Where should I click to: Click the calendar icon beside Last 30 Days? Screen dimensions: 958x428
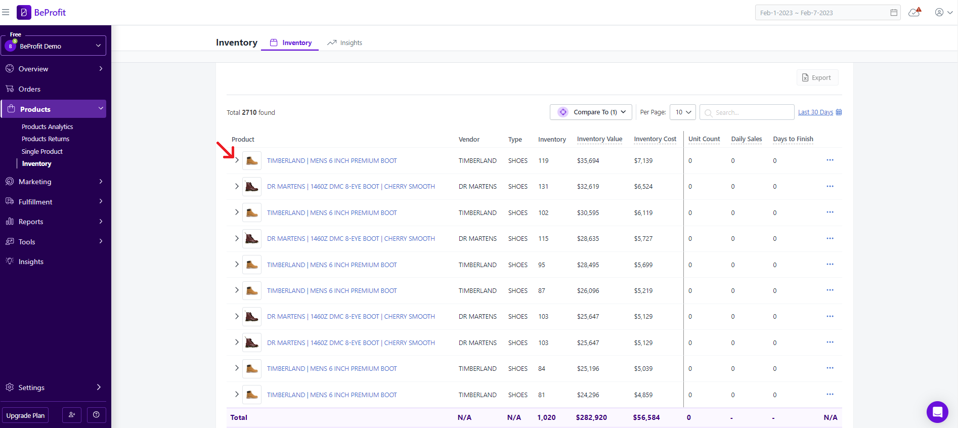pos(839,112)
